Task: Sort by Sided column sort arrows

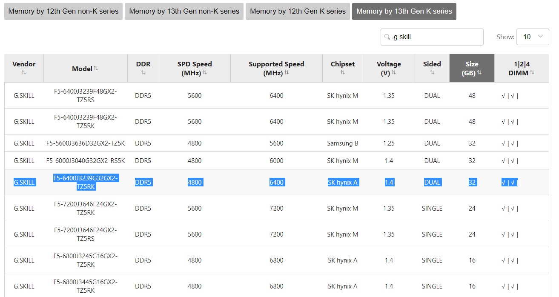Action: pyautogui.click(x=432, y=73)
